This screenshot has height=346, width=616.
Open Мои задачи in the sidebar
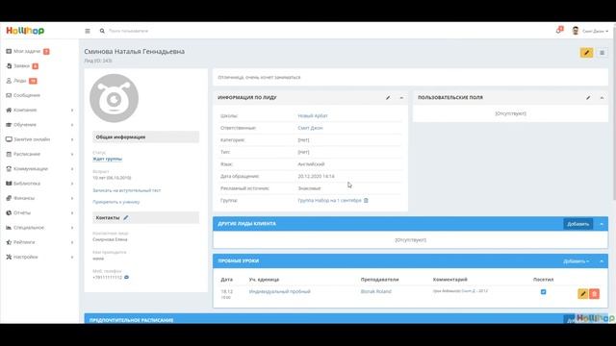[27, 51]
